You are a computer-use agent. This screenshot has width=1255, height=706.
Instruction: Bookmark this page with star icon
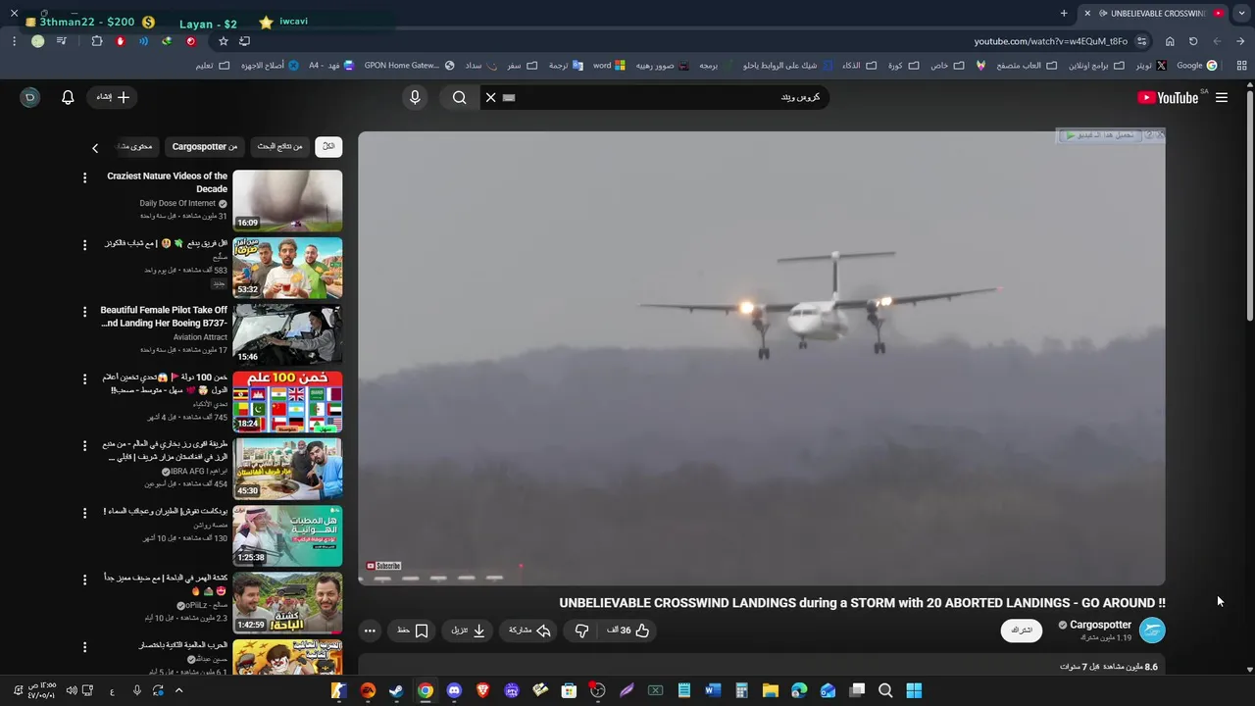click(x=224, y=41)
